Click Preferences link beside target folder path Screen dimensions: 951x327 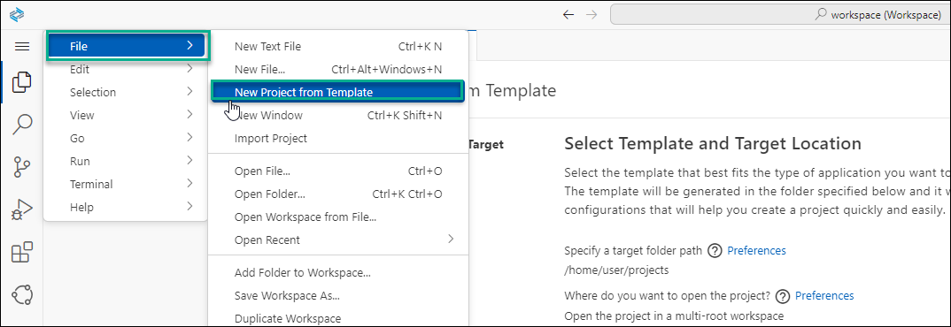point(756,251)
